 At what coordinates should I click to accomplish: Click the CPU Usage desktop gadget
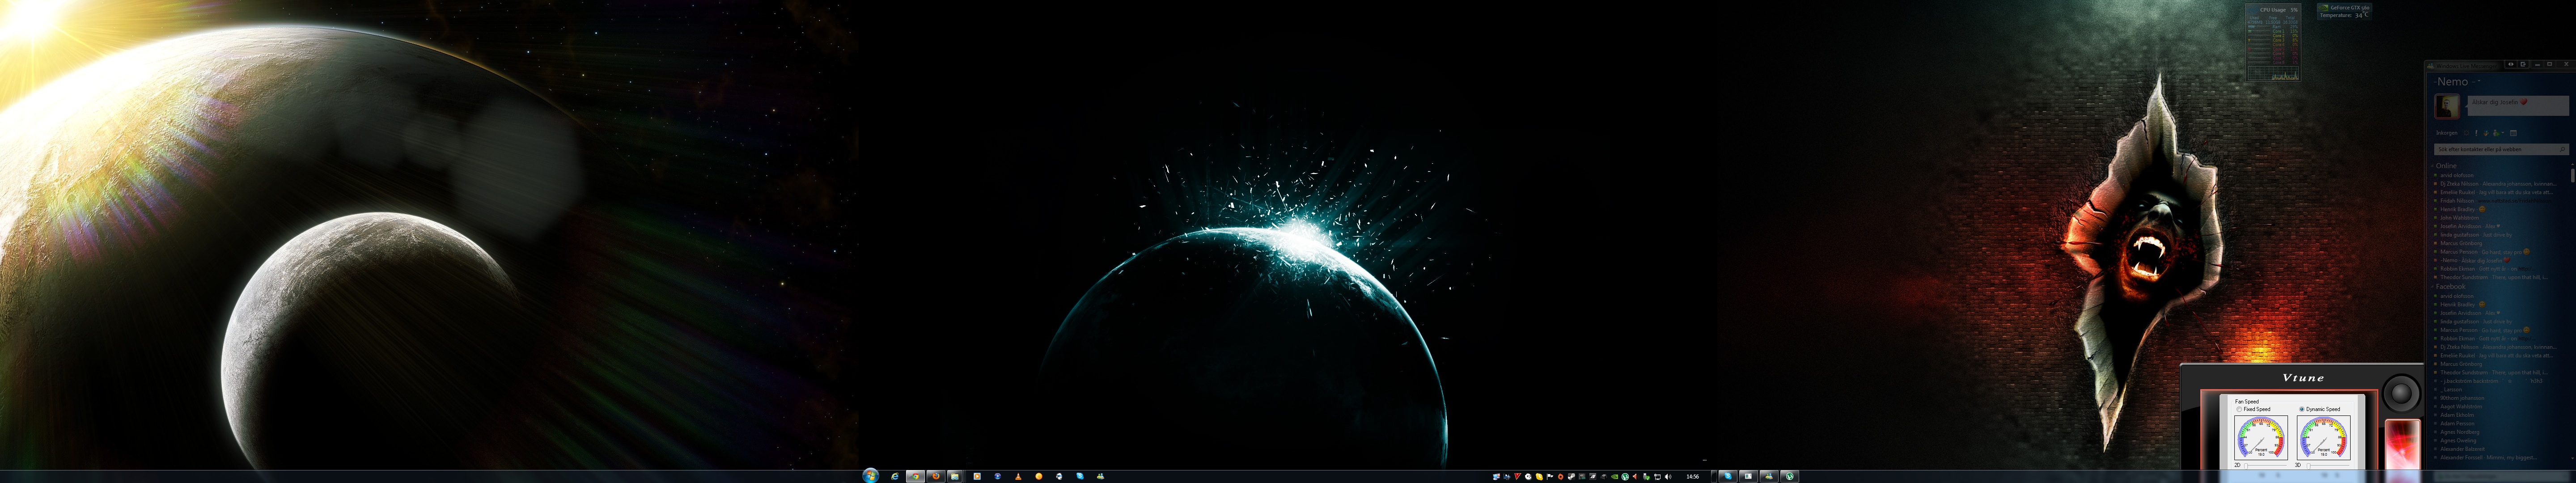coord(2272,42)
